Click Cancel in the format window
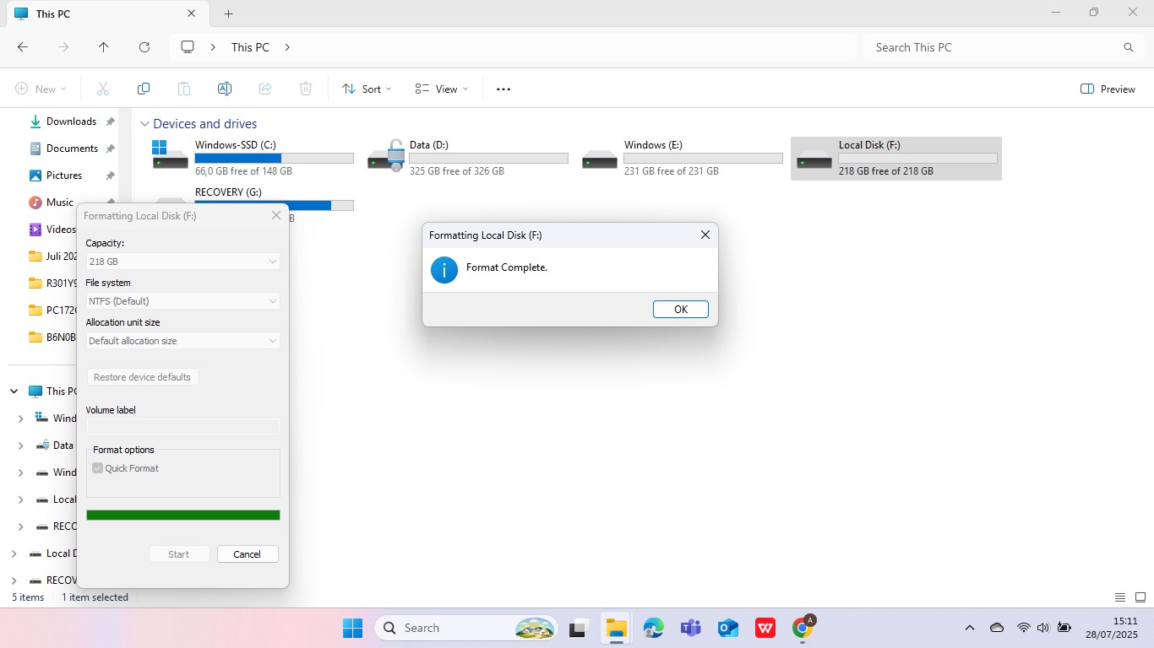 click(x=248, y=554)
